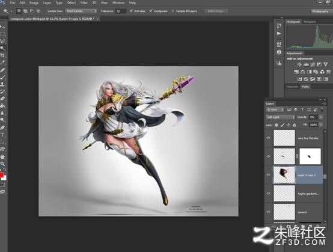Toggle the Anti-alias checkbox

[x=131, y=11]
